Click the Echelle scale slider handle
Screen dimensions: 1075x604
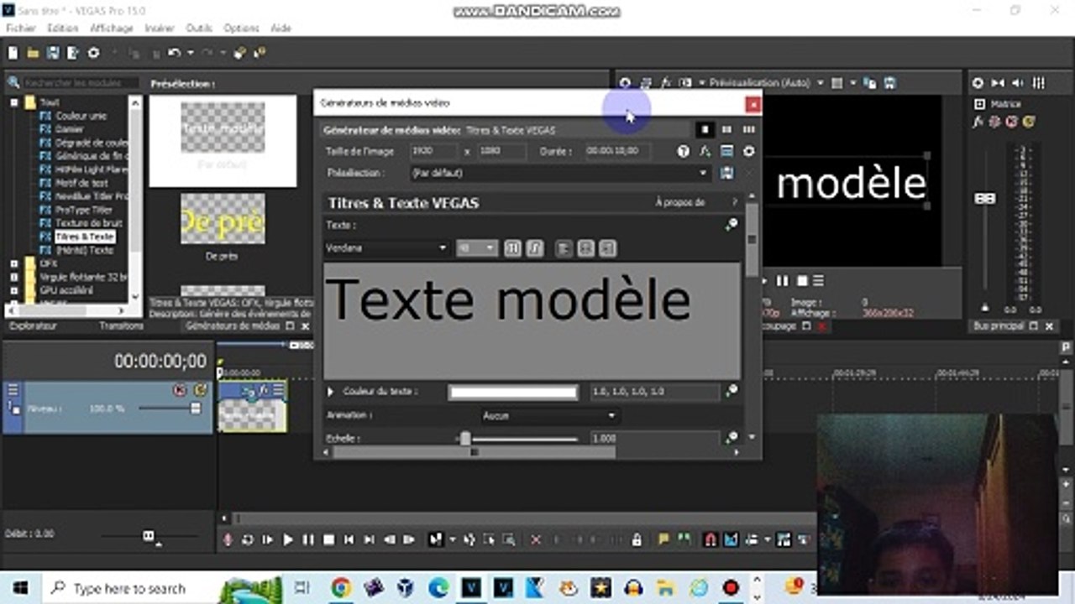coord(465,438)
